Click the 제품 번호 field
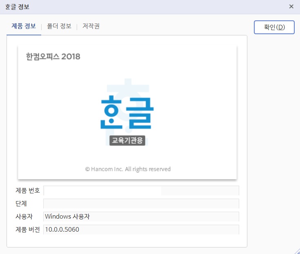The height and width of the screenshot is (254, 300). (x=141, y=190)
